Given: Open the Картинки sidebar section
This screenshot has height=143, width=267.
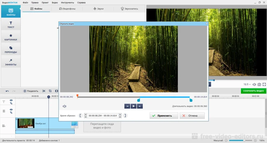Looking at the screenshot, I should click(11, 37).
